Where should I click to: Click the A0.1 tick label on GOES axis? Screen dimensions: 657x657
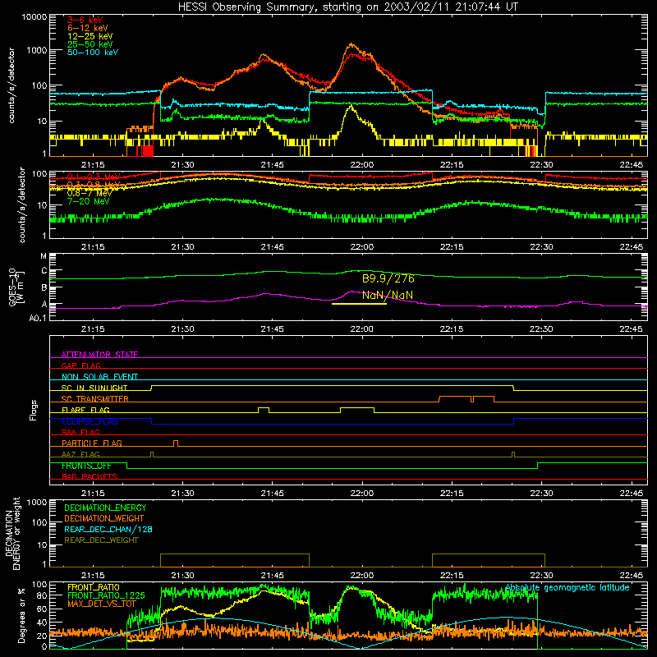38,318
